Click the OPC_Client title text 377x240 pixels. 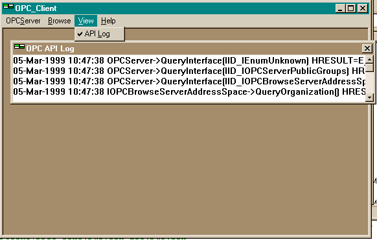(36, 8)
